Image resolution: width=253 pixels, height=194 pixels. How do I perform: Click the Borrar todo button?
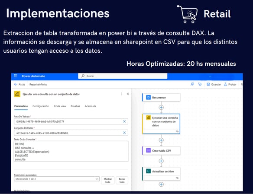coord(122,180)
